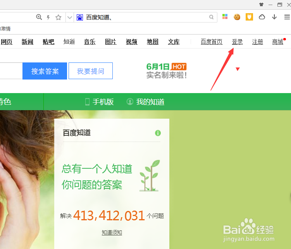Viewport: 291px width, 249px height.
Task: Click the cookie extension icon
Action: click(237, 17)
